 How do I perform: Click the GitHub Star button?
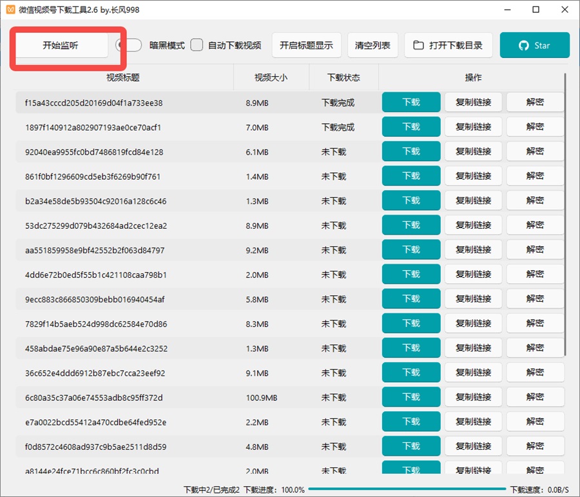pos(534,45)
